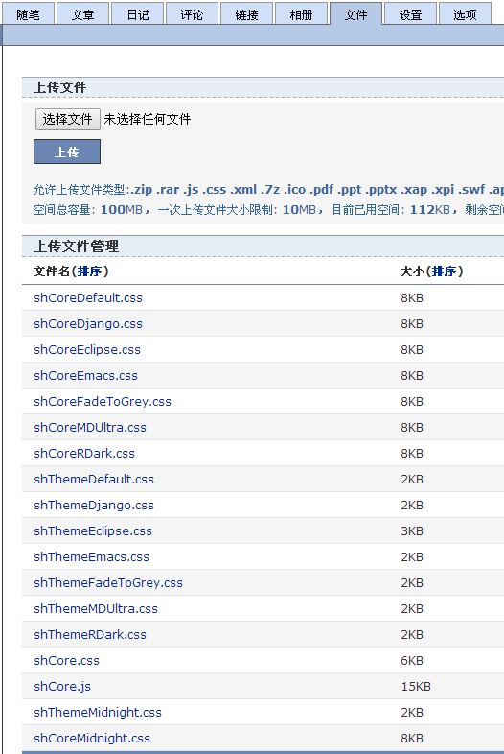Open shThemeFadeToGrey.css file link
Viewport: 504px width, 754px height.
click(x=108, y=583)
